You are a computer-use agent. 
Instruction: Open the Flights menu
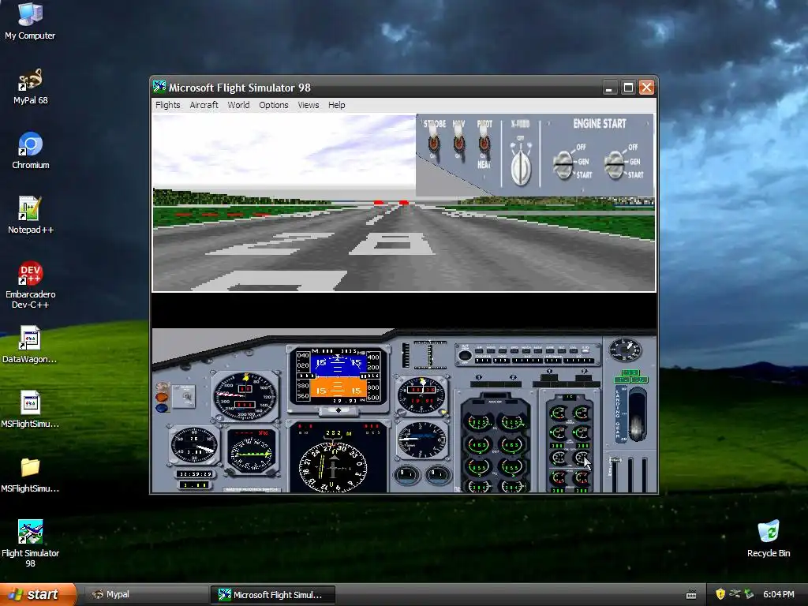[167, 105]
